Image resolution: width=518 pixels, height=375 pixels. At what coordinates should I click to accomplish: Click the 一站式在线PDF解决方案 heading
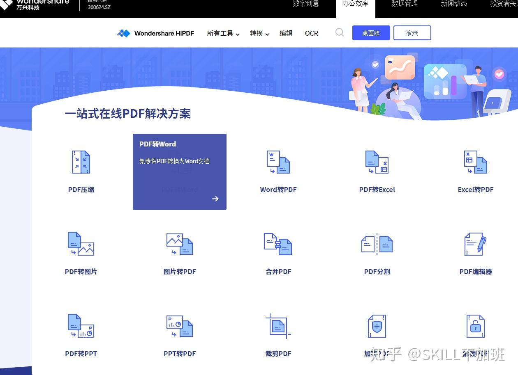[127, 114]
